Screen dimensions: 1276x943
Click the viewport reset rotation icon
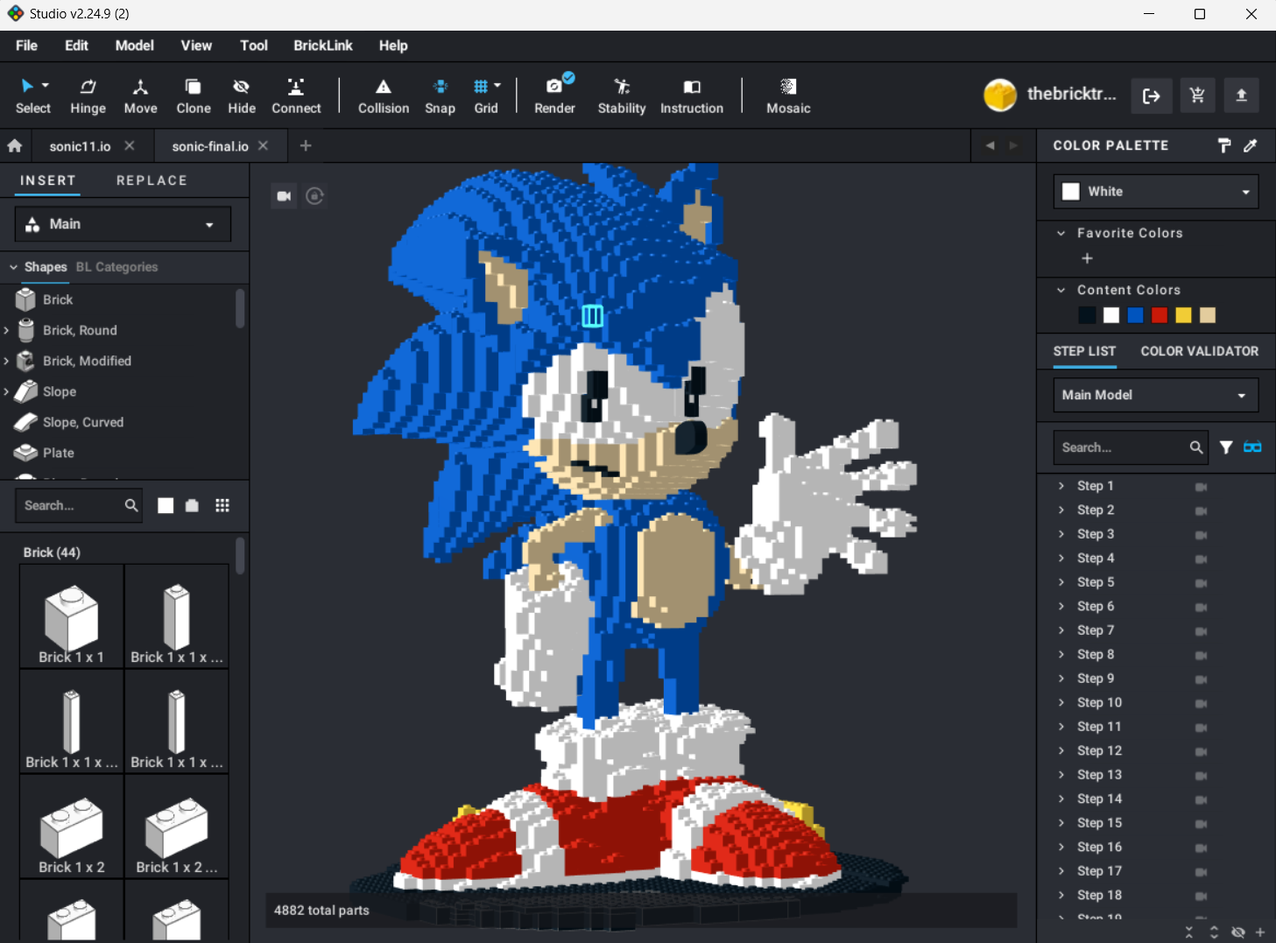tap(315, 196)
